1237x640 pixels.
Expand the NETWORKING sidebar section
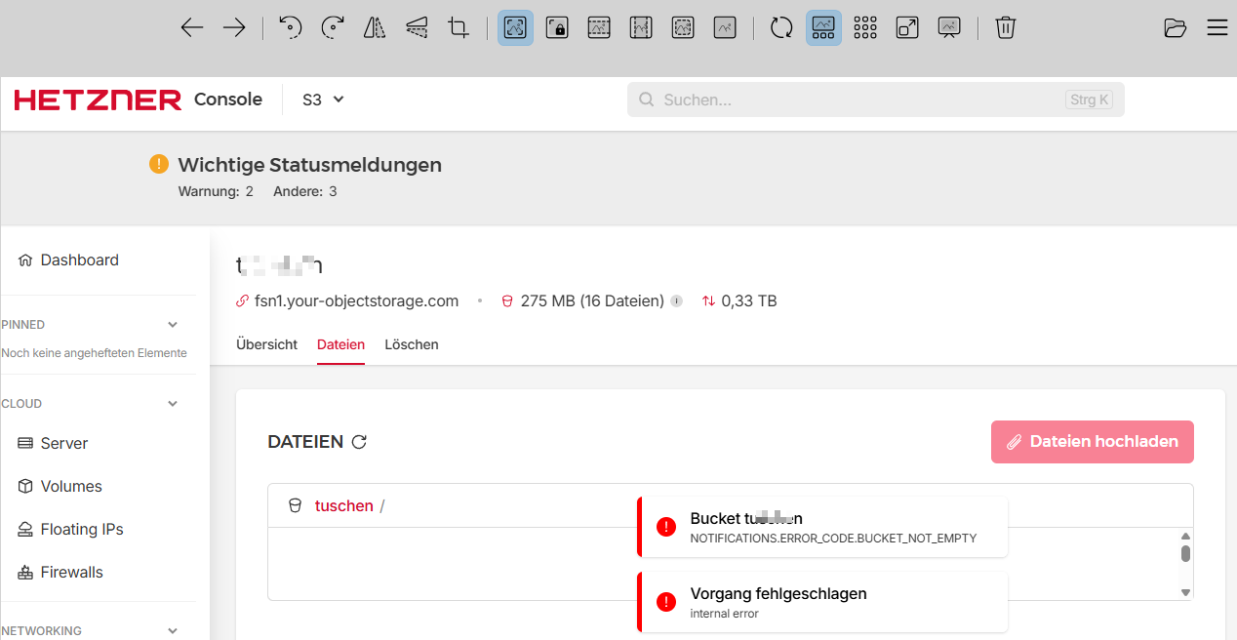173,630
